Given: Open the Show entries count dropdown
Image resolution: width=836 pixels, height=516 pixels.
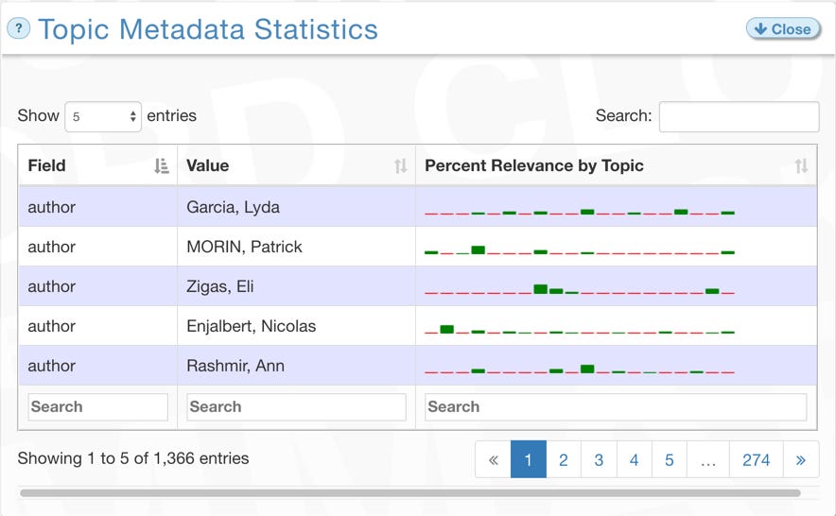Looking at the screenshot, I should pyautogui.click(x=103, y=116).
